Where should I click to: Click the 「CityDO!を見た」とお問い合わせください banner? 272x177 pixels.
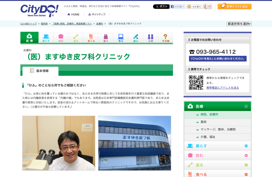pyautogui.click(x=218, y=59)
